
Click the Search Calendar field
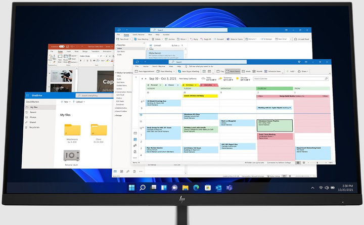291,79
